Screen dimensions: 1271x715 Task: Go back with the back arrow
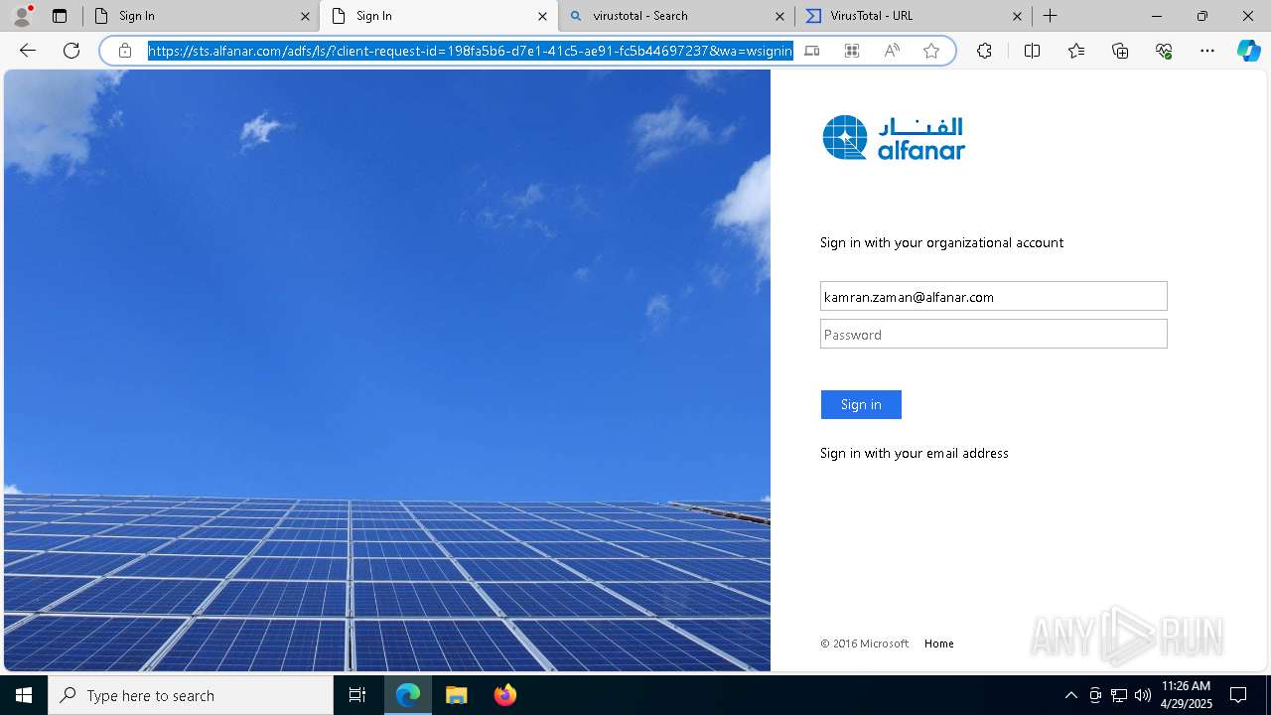pos(28,51)
